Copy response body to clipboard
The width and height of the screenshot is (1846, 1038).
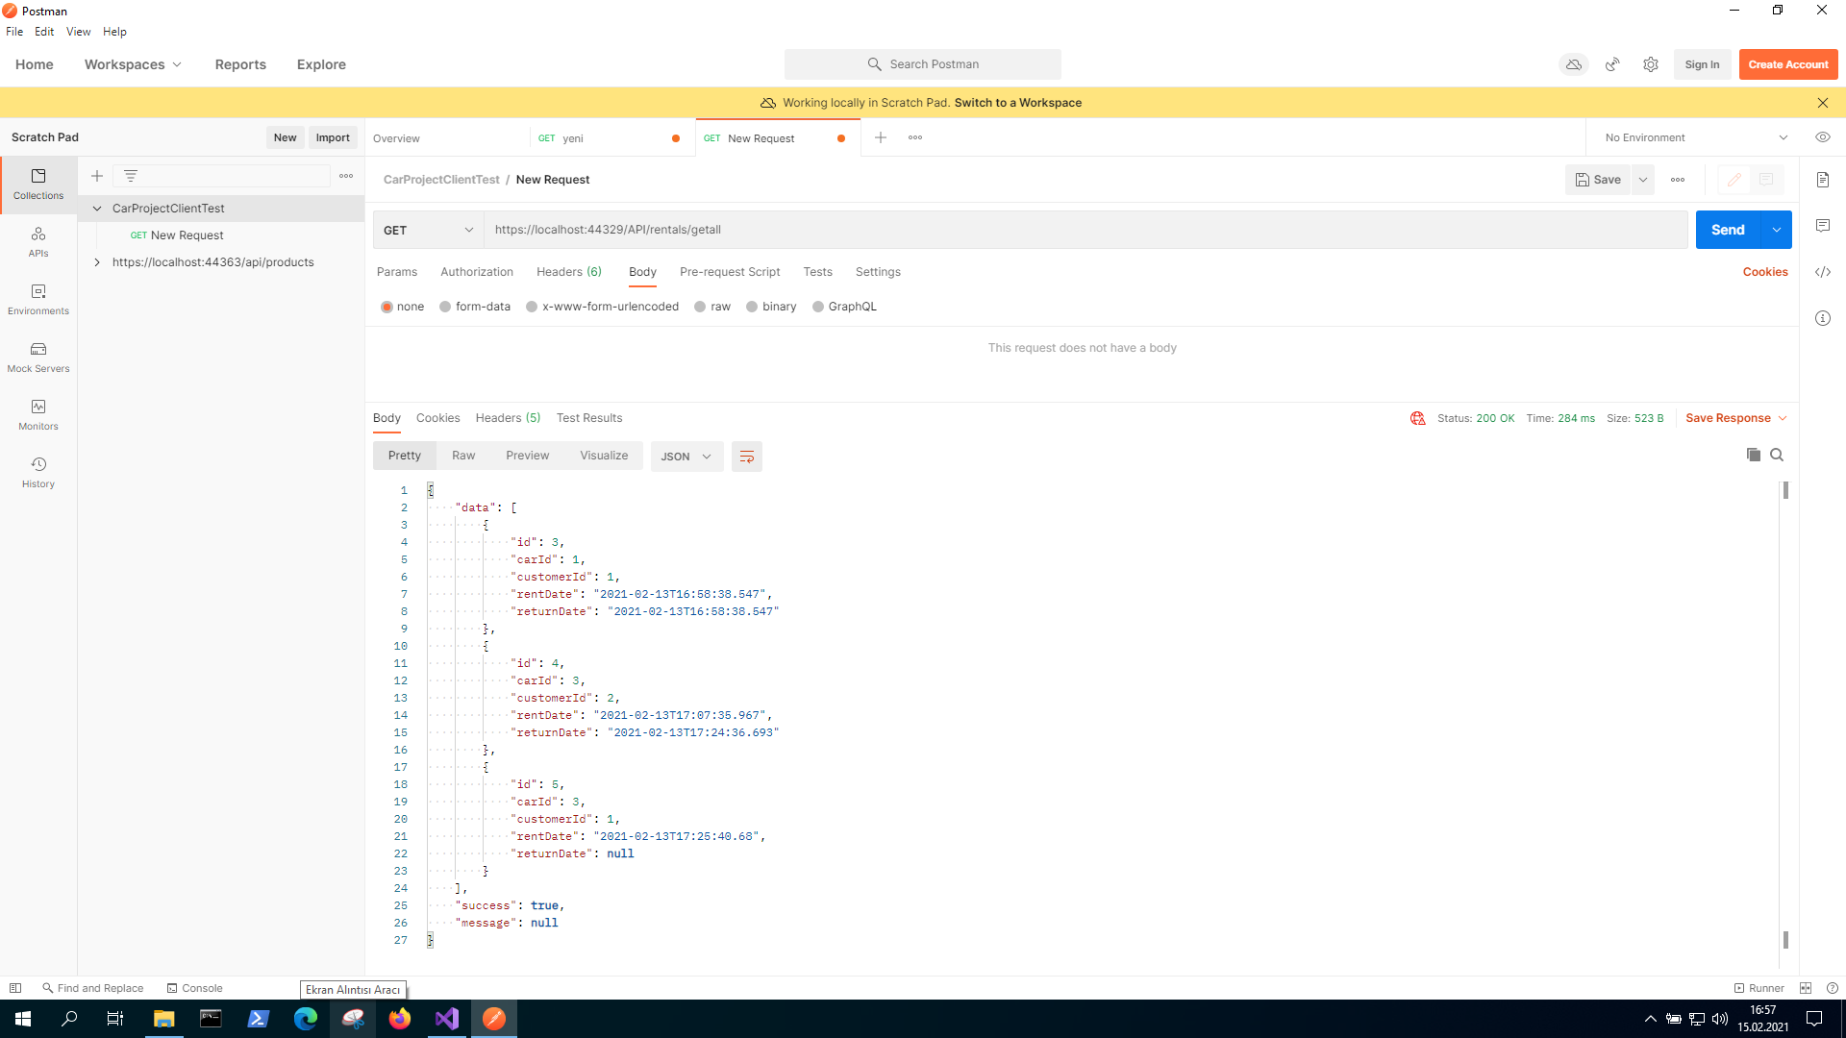pyautogui.click(x=1754, y=455)
